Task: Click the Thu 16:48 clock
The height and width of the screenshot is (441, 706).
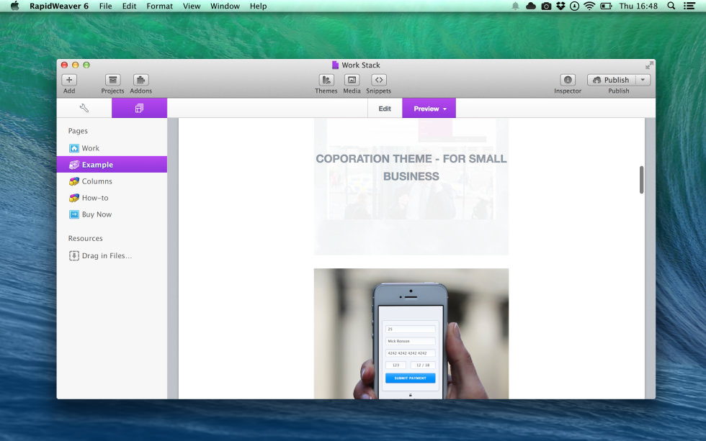Action: 638,6
